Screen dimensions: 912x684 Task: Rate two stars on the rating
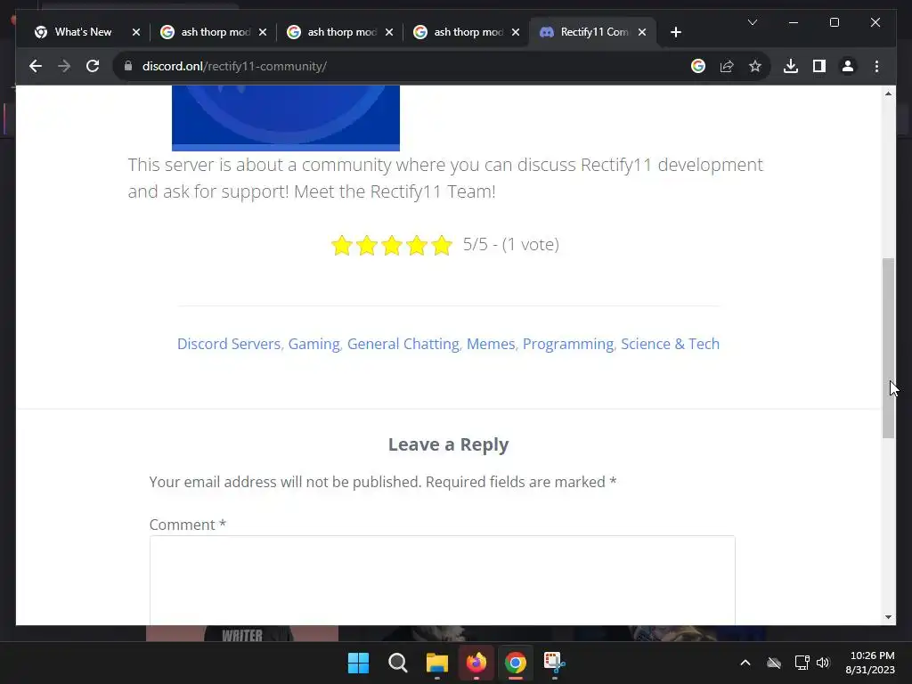coord(366,245)
